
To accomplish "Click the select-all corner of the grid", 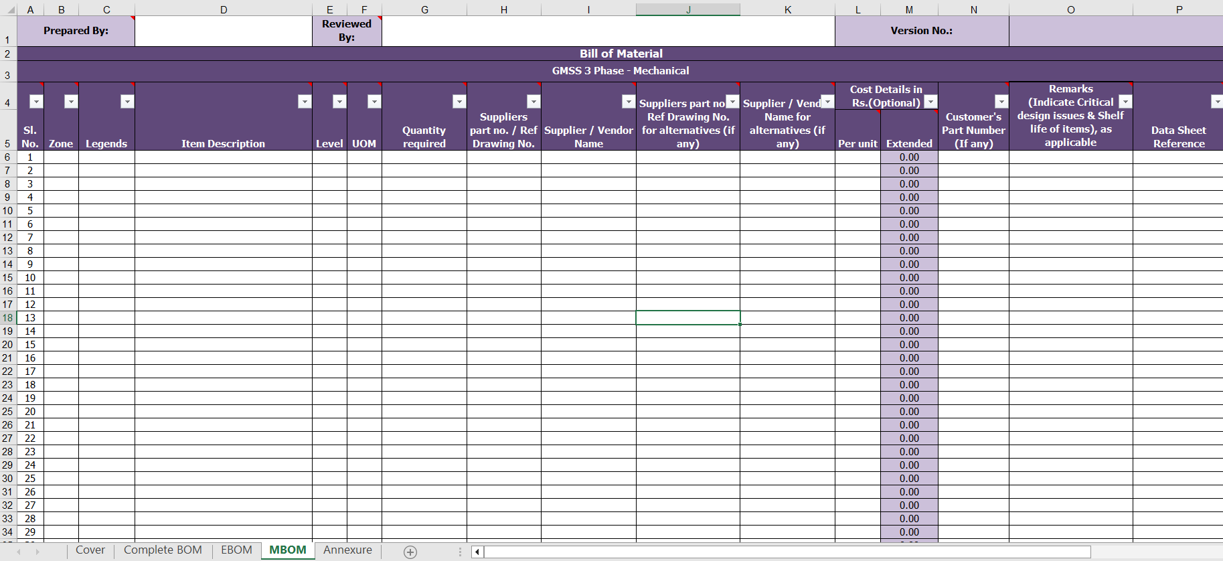I will 8,9.
